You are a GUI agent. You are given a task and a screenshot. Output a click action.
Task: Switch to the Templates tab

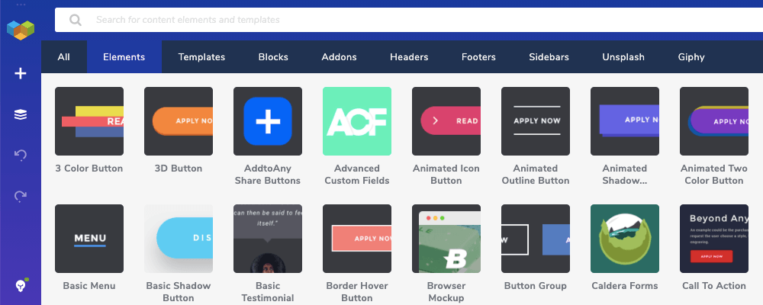201,57
